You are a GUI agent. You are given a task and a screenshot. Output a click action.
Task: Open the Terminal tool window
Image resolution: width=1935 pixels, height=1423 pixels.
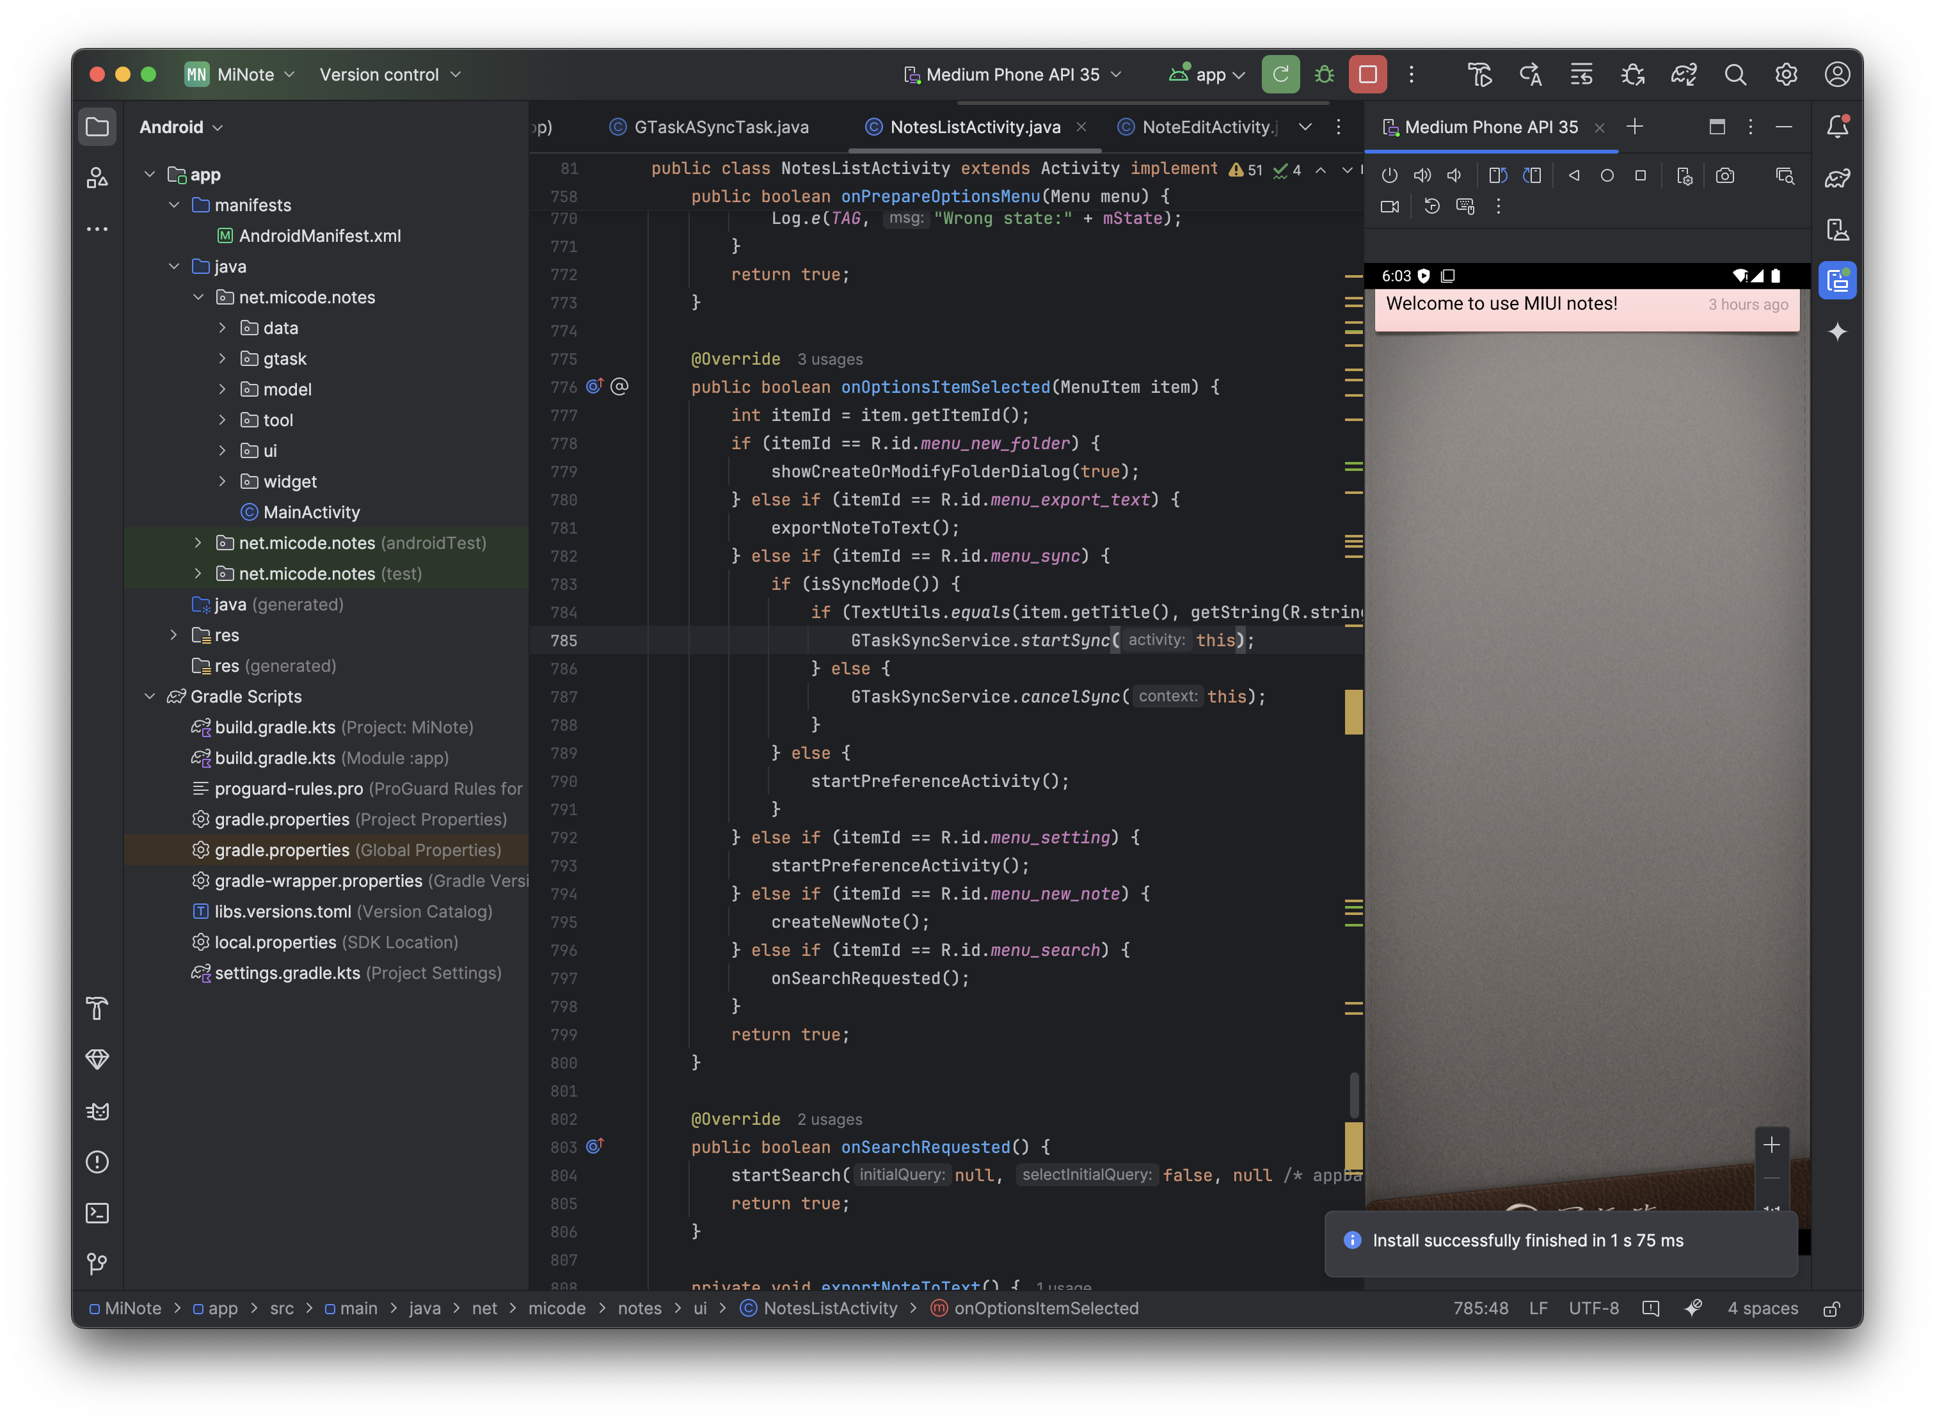(97, 1213)
